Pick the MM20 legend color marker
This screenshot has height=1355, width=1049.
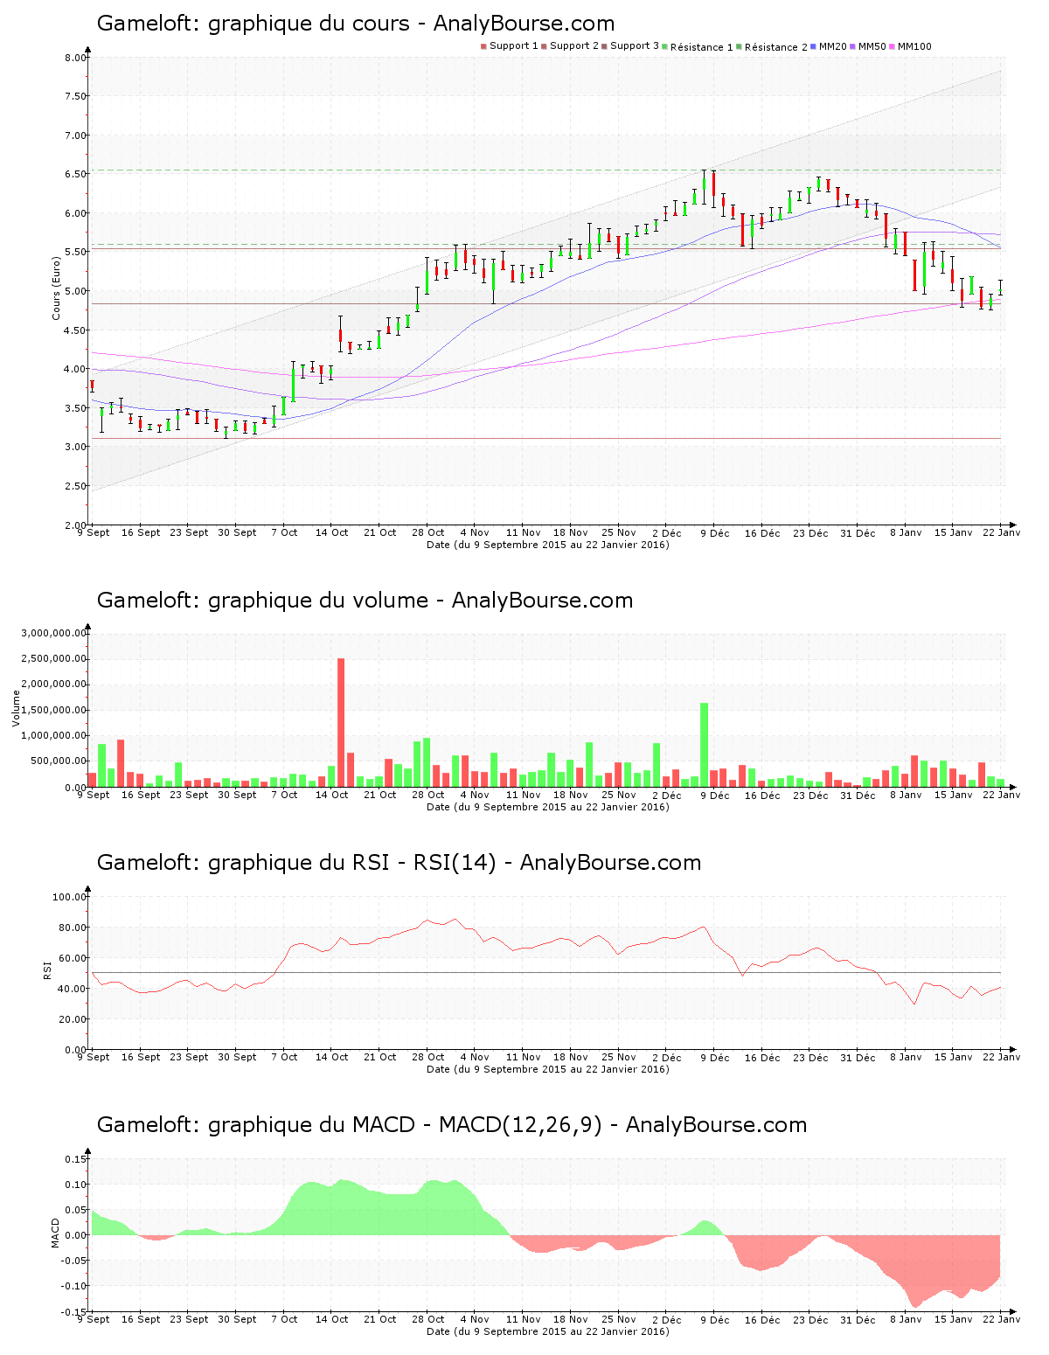click(814, 46)
